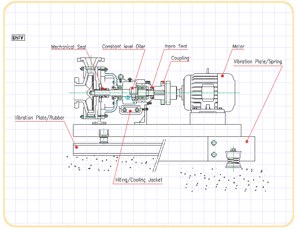Click the red dot on the coupling

[163, 82]
